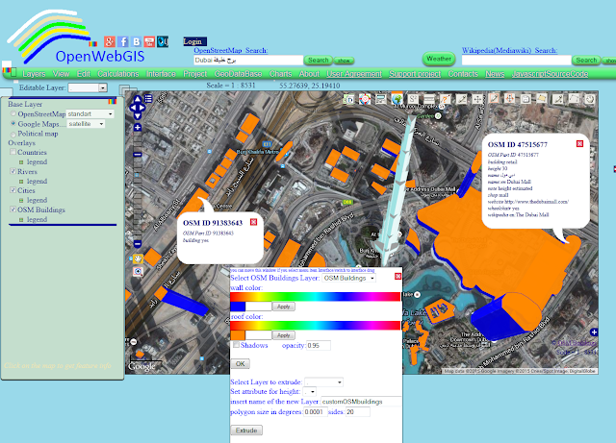Open the Google+ social icon
Screen dimensions: 616x443
pyautogui.click(x=110, y=41)
